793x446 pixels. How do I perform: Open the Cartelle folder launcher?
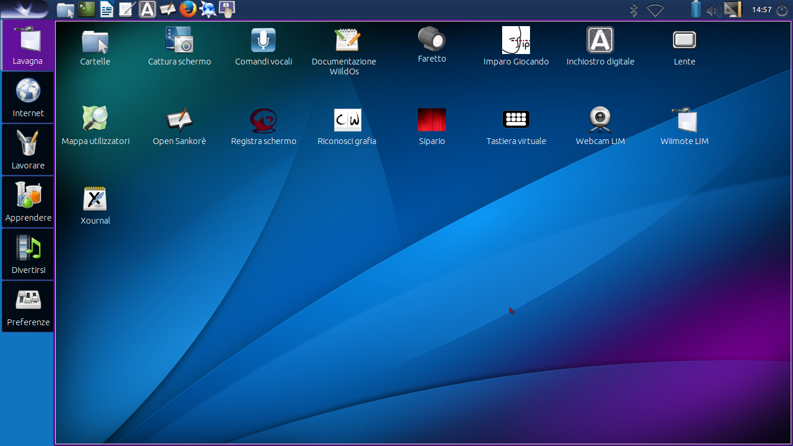click(x=95, y=41)
